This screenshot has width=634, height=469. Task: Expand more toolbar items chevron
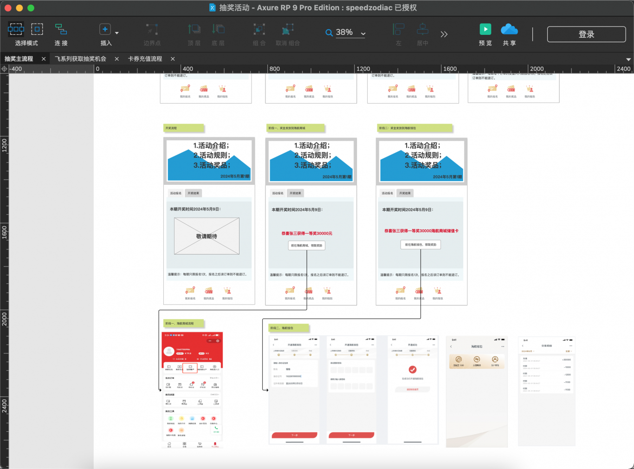444,34
